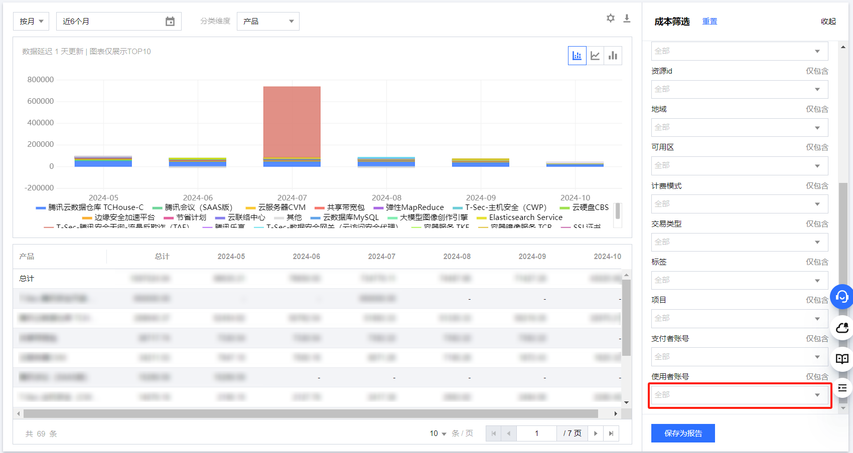Jump to the last table page
Image resolution: width=853 pixels, height=453 pixels.
(611, 433)
